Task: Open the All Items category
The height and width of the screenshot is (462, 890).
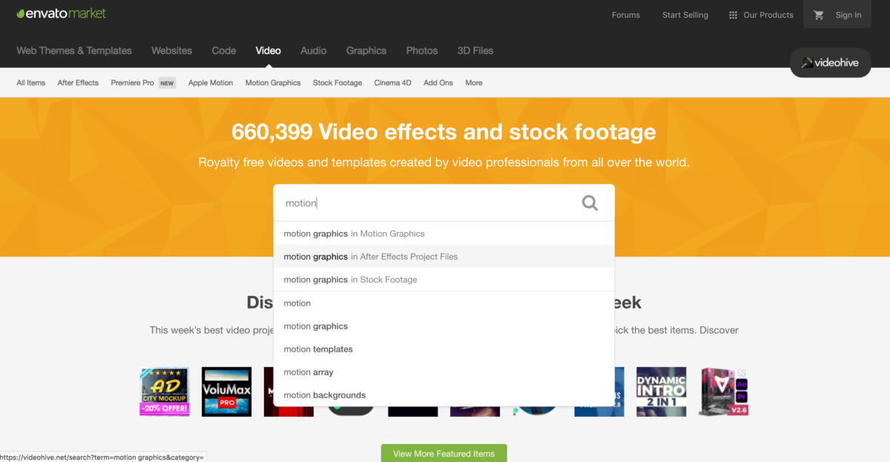Action: [x=31, y=83]
